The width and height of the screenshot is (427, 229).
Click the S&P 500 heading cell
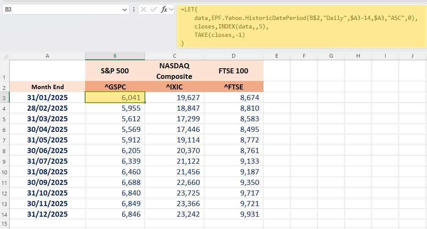pyautogui.click(x=115, y=70)
